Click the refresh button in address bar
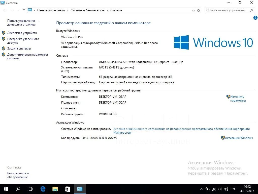The height and width of the screenshot is (194, 258). pos(199,10)
